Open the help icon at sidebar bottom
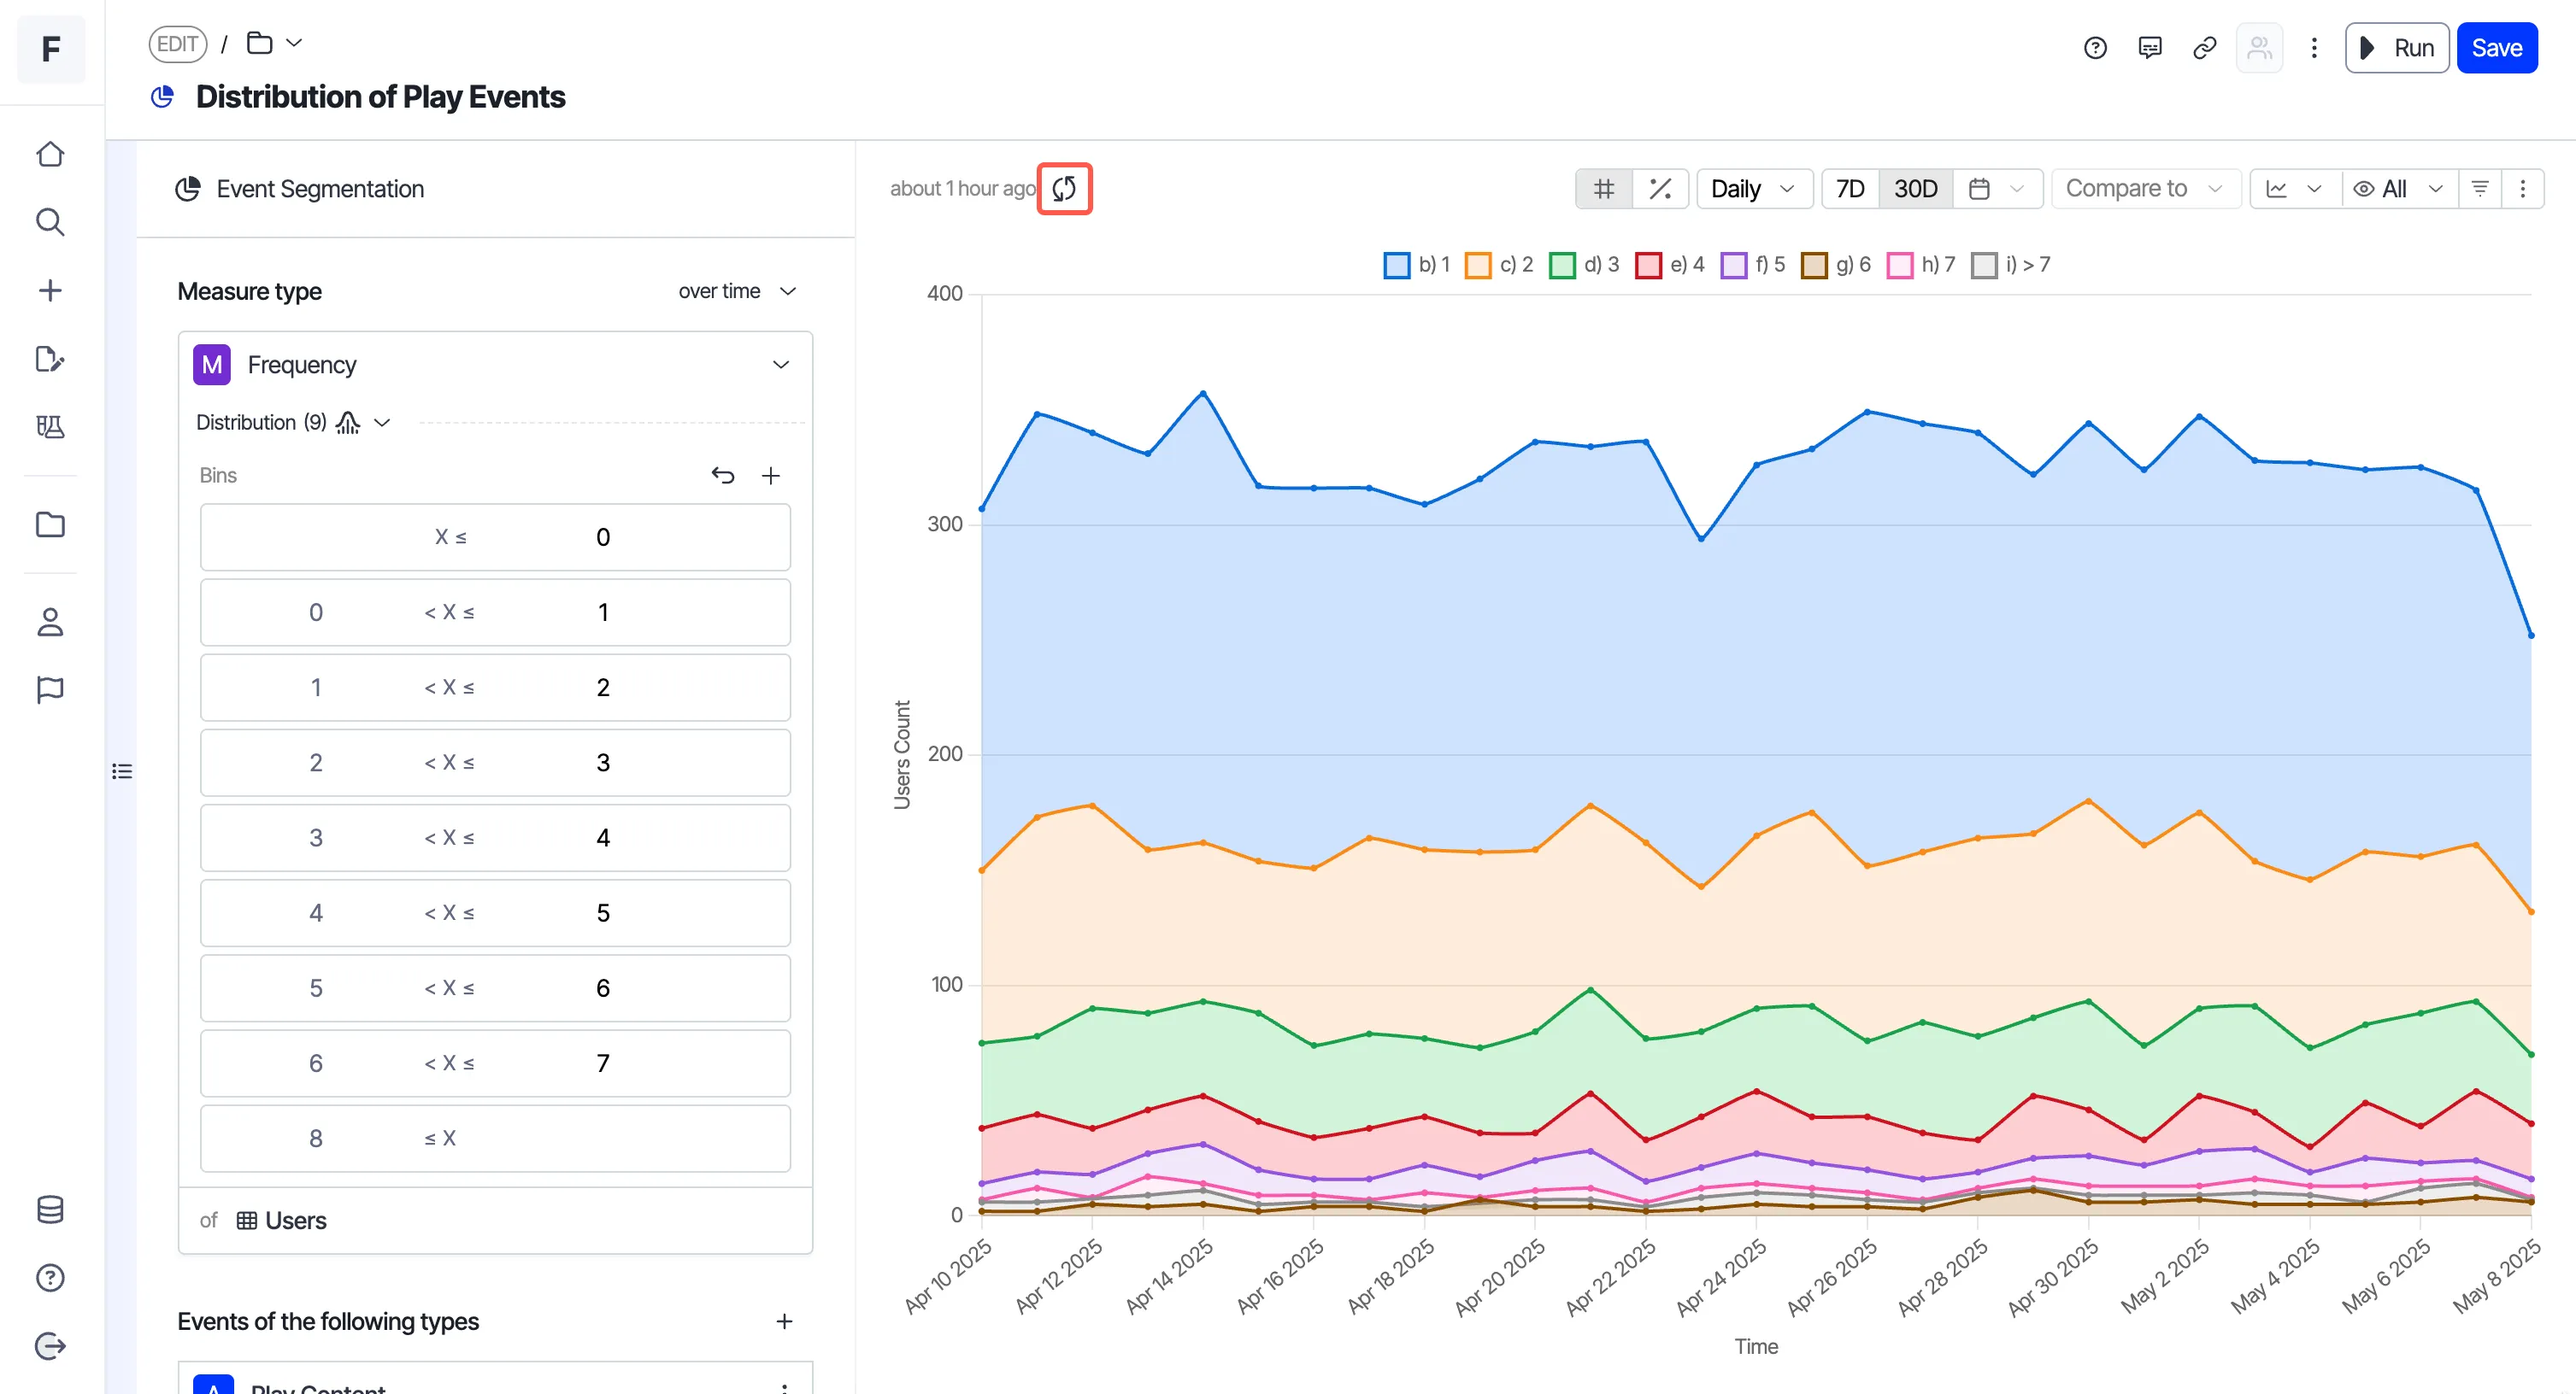The image size is (2576, 1394). pyautogui.click(x=50, y=1278)
